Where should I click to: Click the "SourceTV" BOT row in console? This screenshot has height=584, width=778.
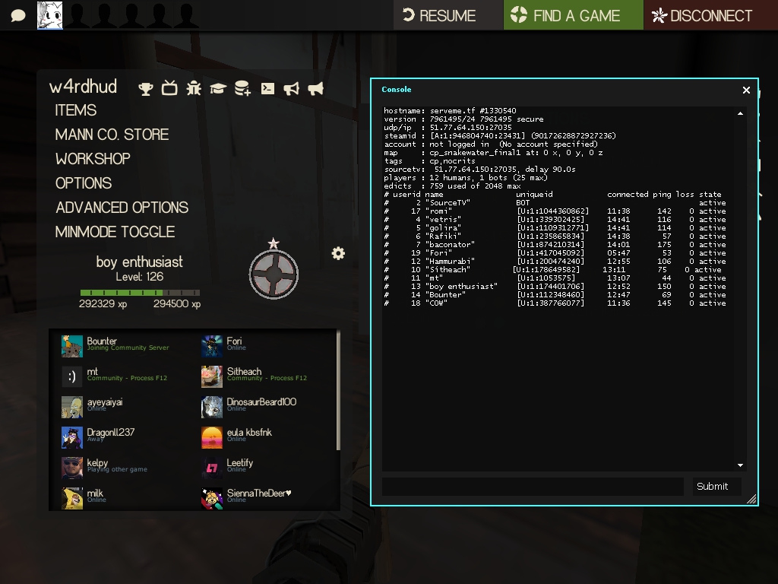pos(555,202)
